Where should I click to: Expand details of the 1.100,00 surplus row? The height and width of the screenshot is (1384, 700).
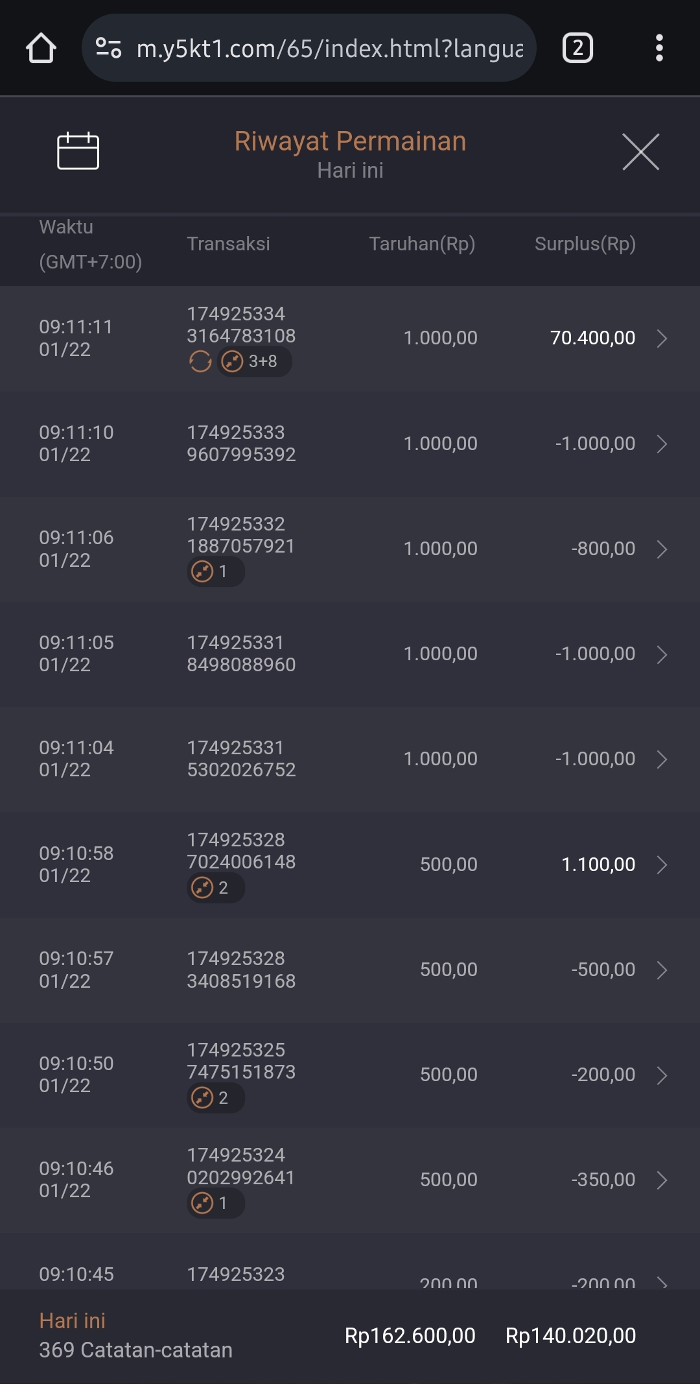[662, 865]
